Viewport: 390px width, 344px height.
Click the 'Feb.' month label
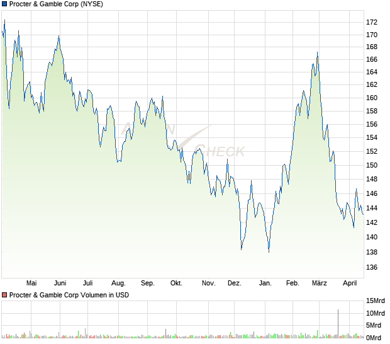[292, 283]
